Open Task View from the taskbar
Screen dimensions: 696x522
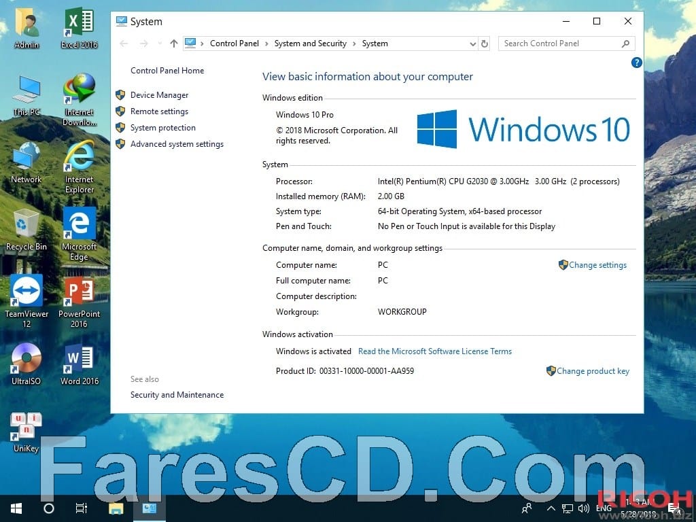pos(82,508)
